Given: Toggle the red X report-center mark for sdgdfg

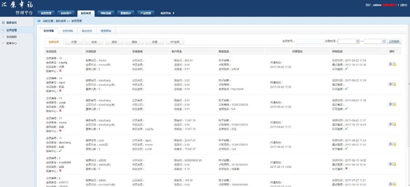Looking at the screenshot, I should click(61, 71).
